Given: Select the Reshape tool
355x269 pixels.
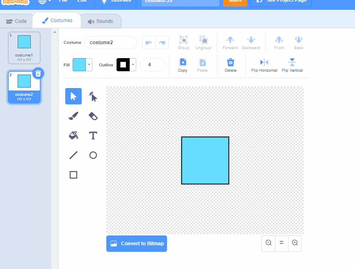Looking at the screenshot, I should click(93, 96).
